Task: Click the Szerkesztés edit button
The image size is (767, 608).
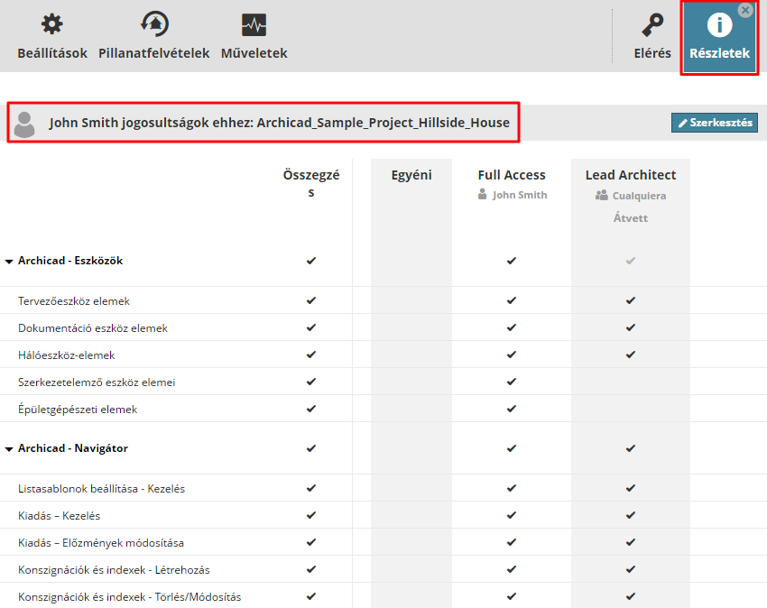Action: click(x=715, y=123)
